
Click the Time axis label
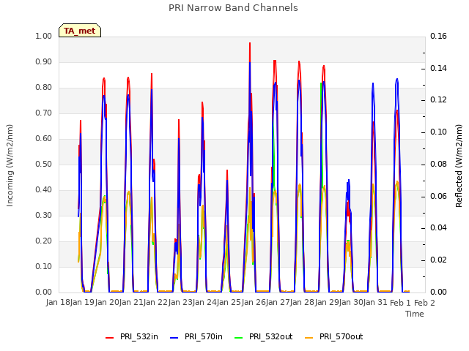(415, 314)
